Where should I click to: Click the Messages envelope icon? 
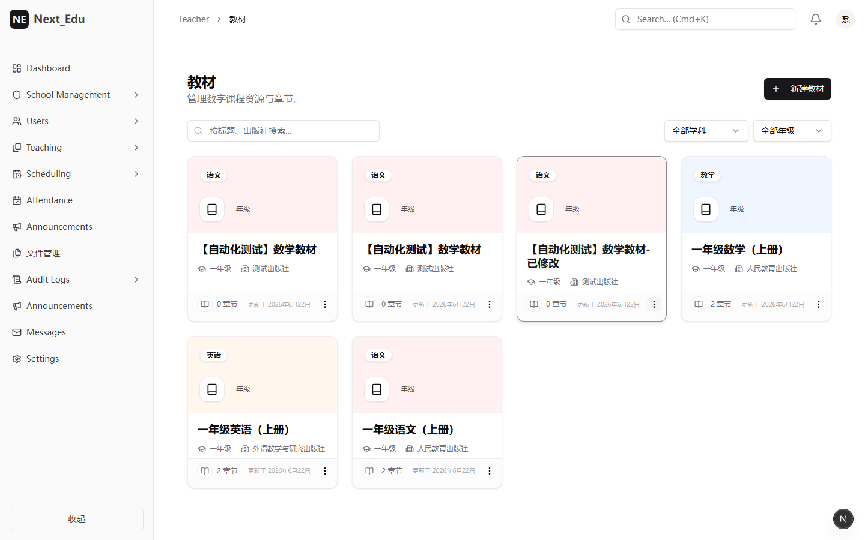pyautogui.click(x=17, y=332)
